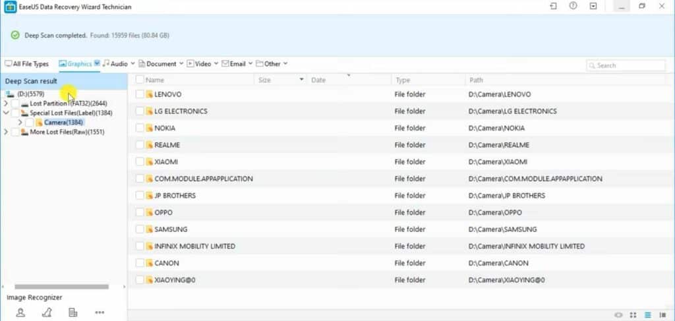The image size is (675, 321).
Task: Switch to details view icon at far right
Action: tap(662, 315)
